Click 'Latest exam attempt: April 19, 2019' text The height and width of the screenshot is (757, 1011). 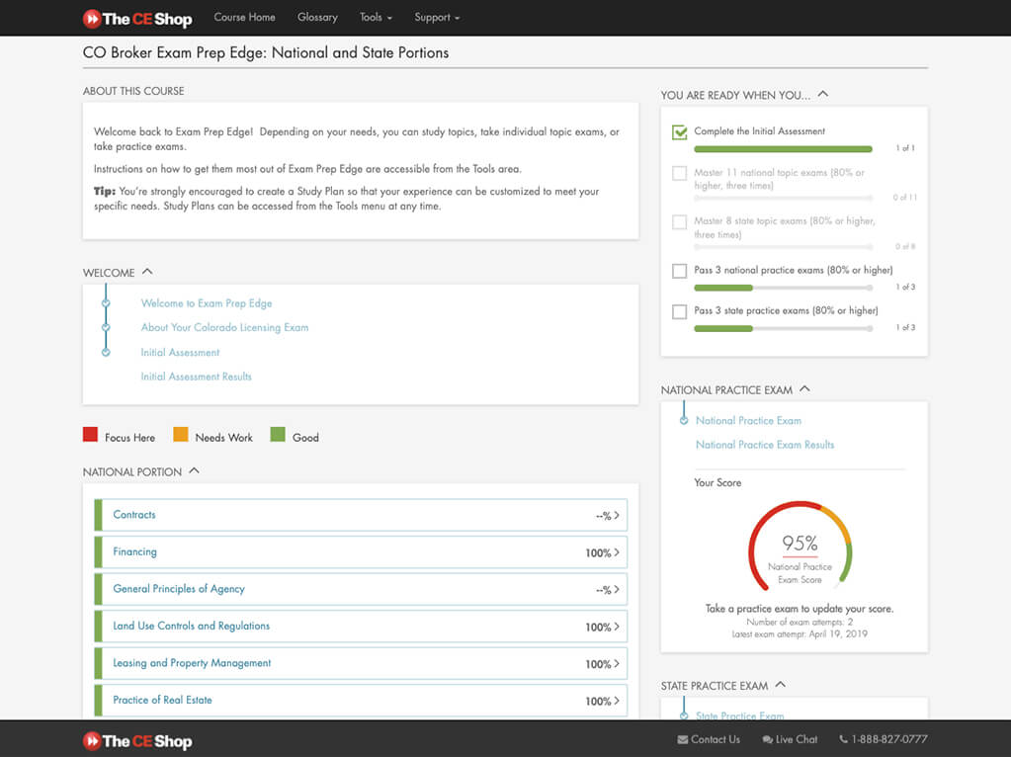point(800,634)
